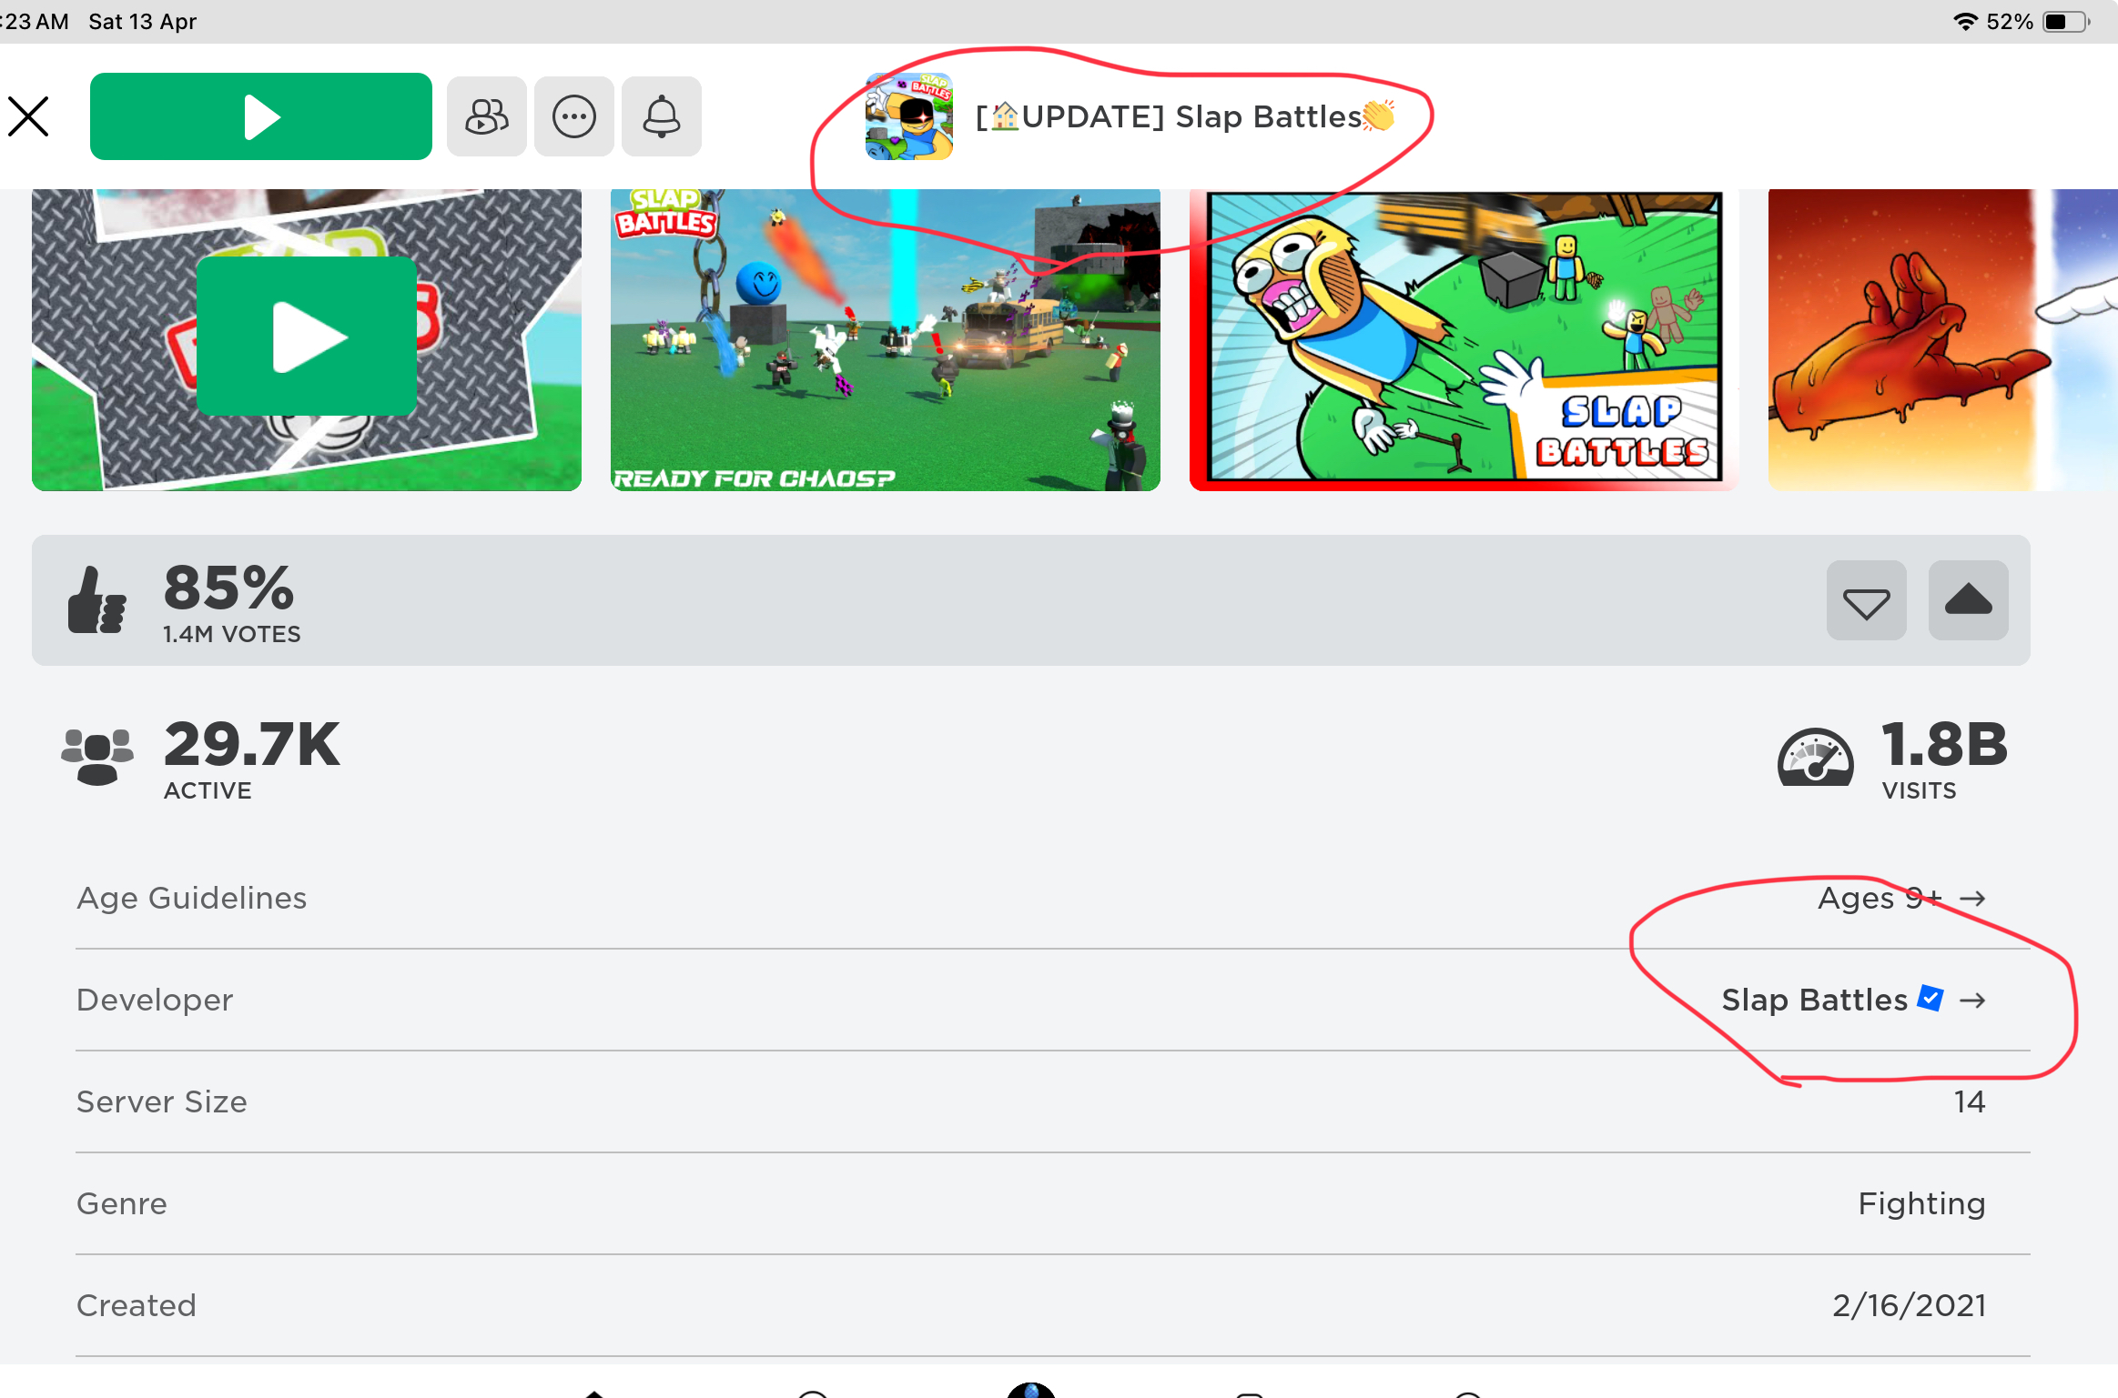The width and height of the screenshot is (2118, 1398).
Task: View the 'Ready for Chaos' screenshot
Action: pos(885,339)
